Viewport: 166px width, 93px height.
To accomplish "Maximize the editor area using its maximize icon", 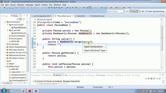I will point(163,16).
